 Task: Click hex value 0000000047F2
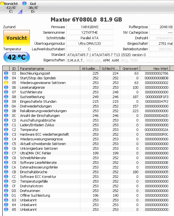[x=157, y=102]
